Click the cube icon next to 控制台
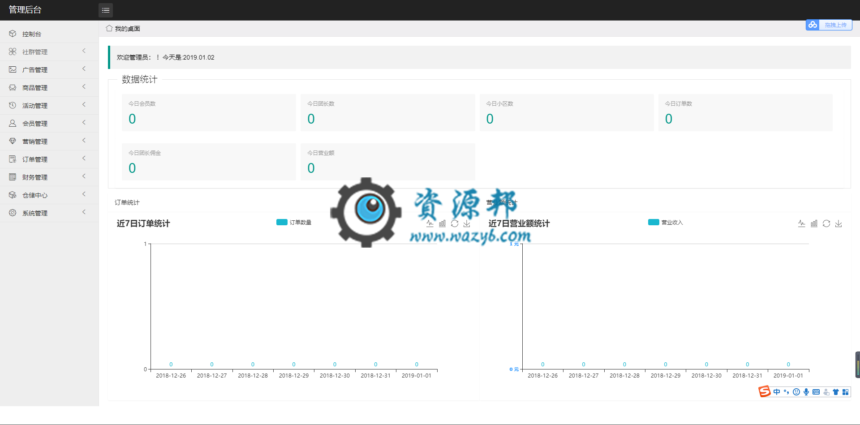 13,34
